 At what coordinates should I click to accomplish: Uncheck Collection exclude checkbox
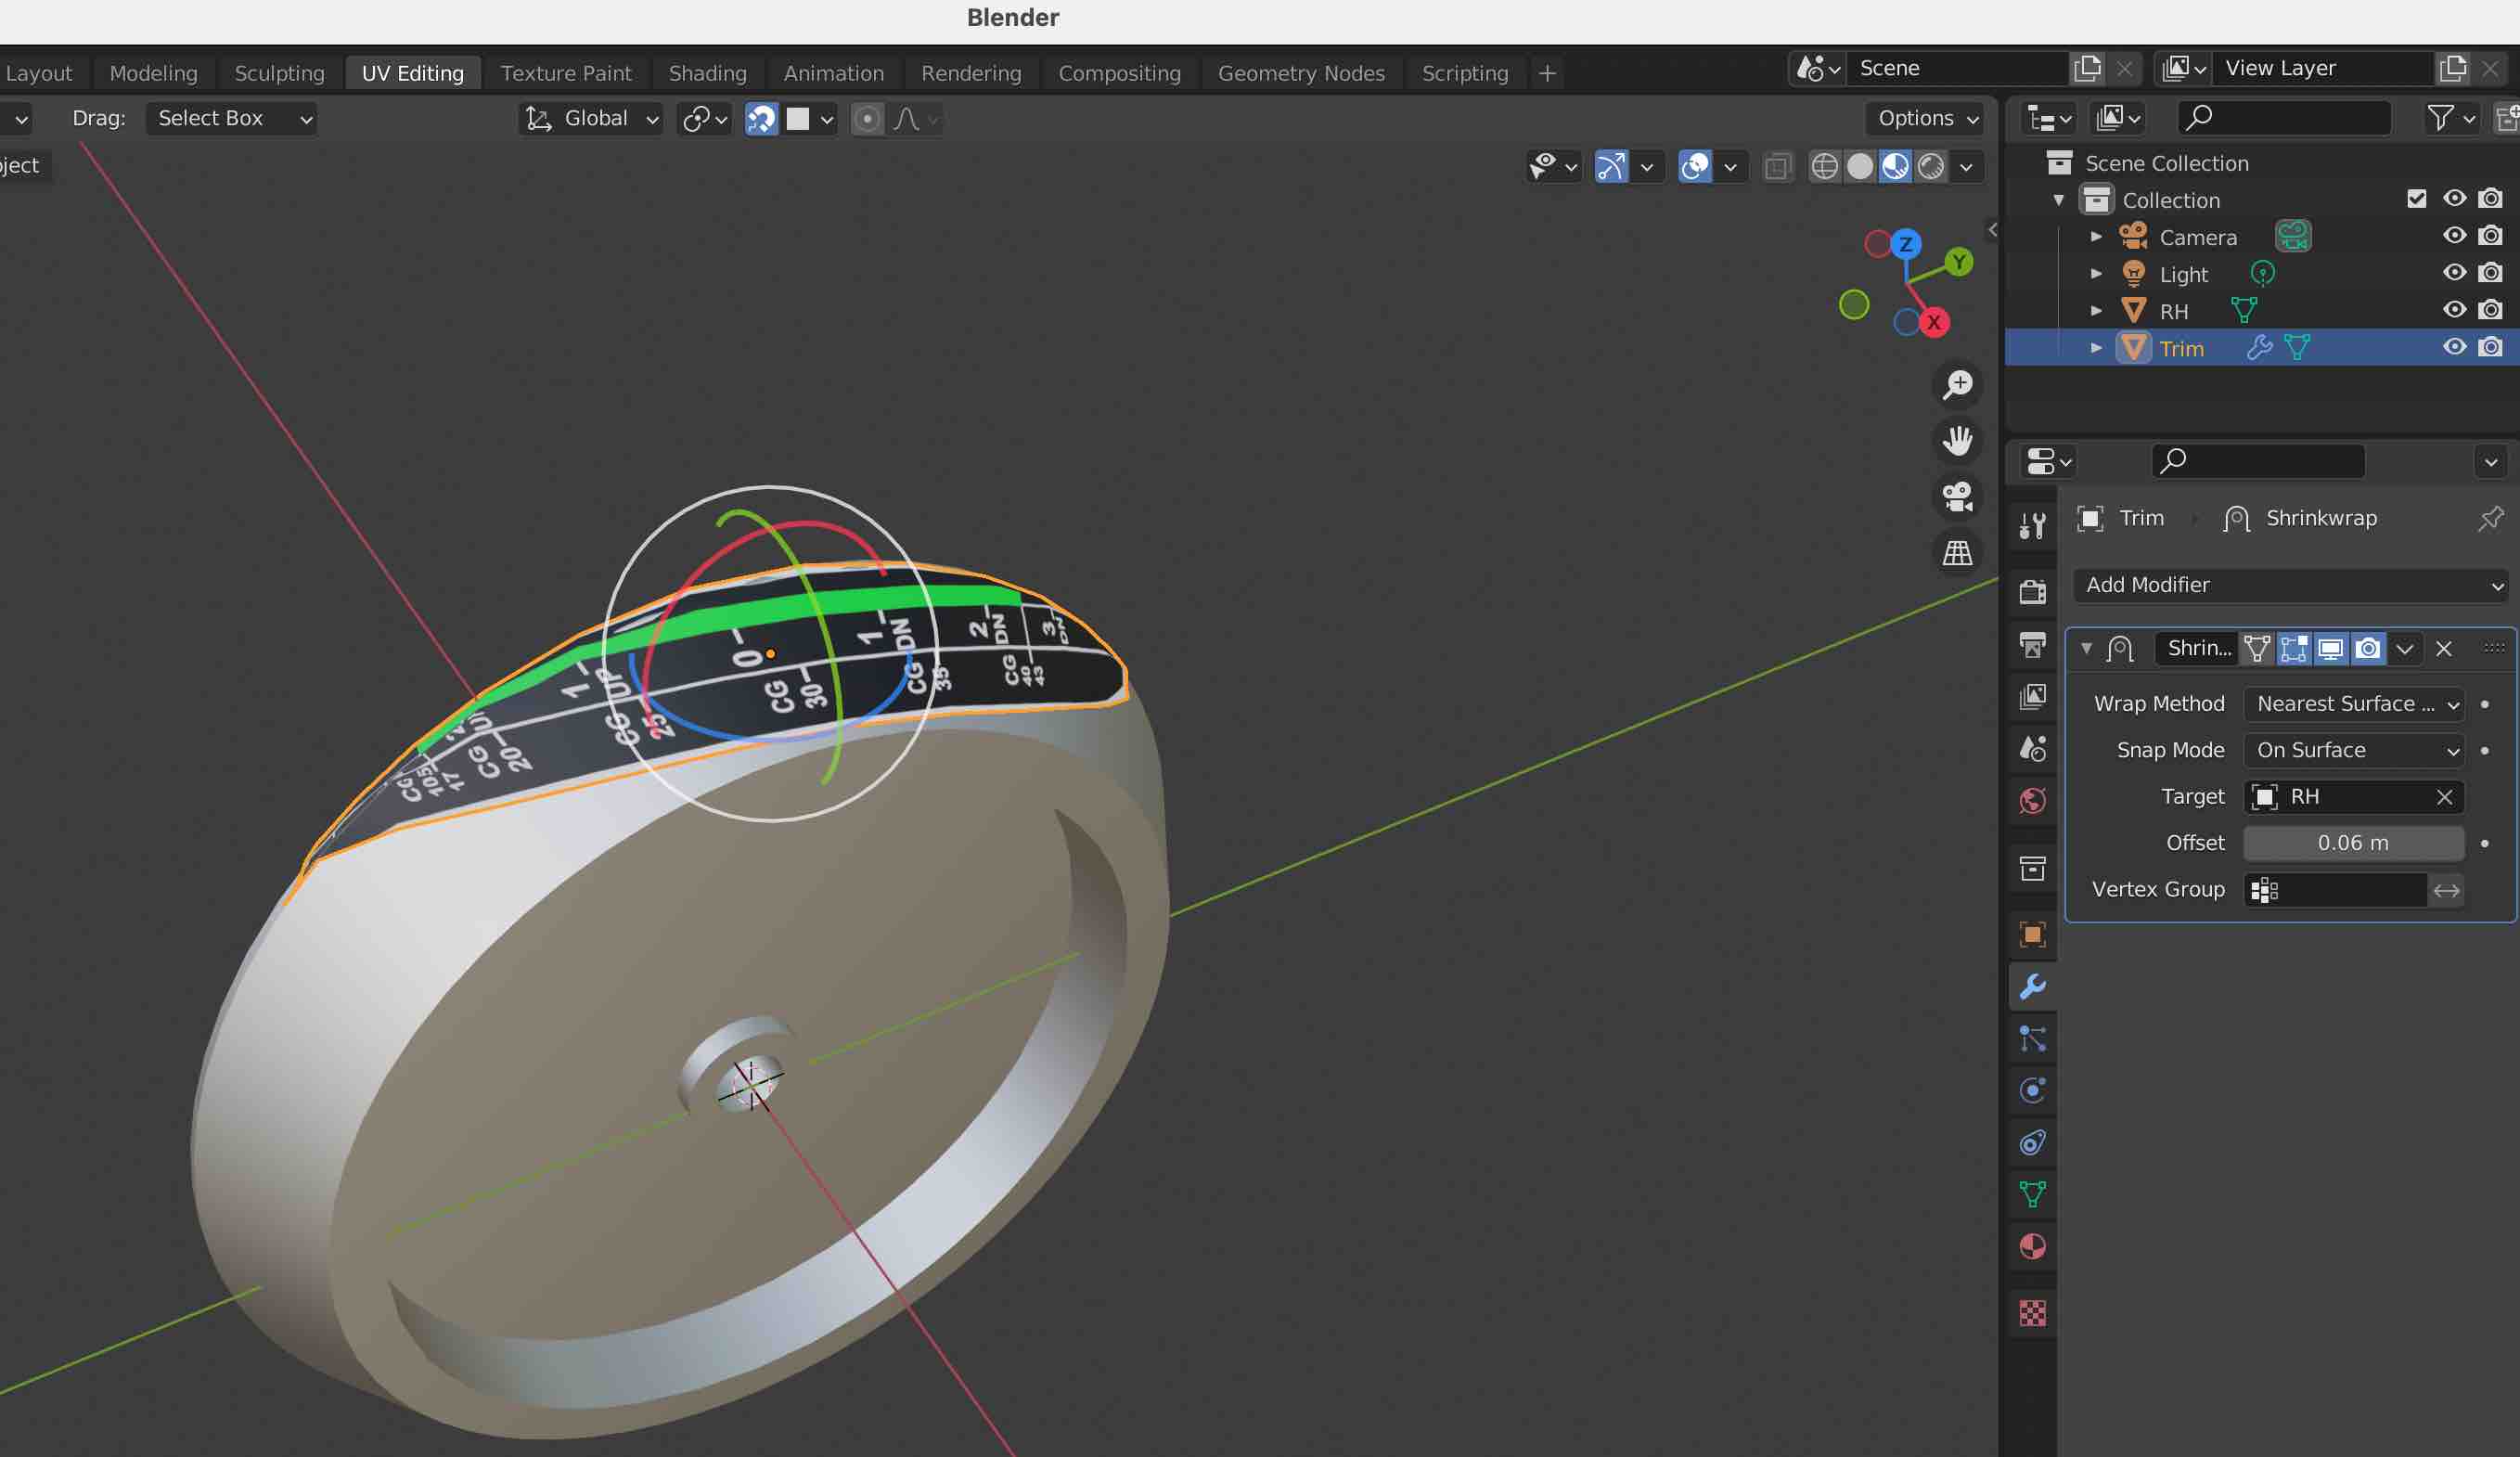(2416, 199)
